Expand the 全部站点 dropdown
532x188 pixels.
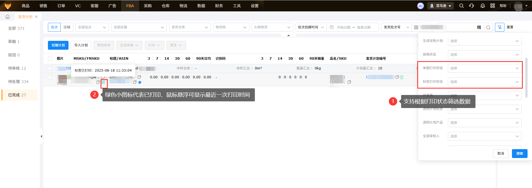pyautogui.click(x=92, y=27)
